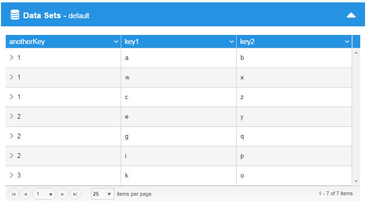Expand the row with key1 value k

(x=11, y=175)
